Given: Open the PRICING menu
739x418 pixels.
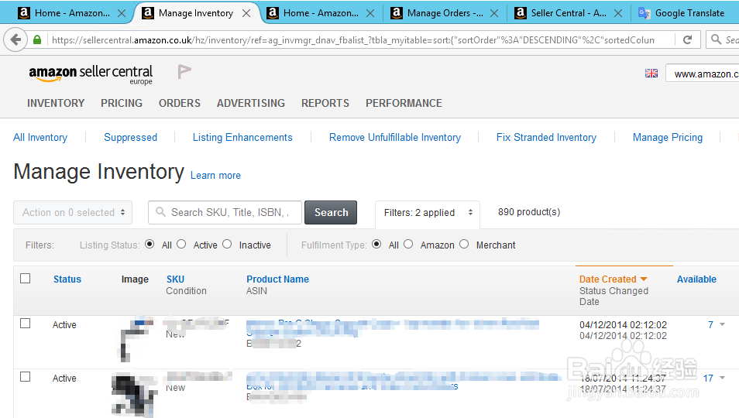Looking at the screenshot, I should pyautogui.click(x=122, y=103).
